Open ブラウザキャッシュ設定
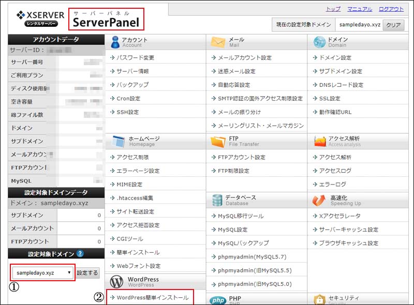The image size is (414, 305). [x=349, y=243]
